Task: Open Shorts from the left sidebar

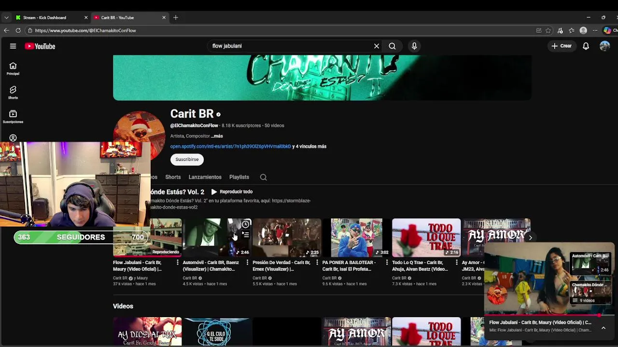Action: (x=13, y=93)
